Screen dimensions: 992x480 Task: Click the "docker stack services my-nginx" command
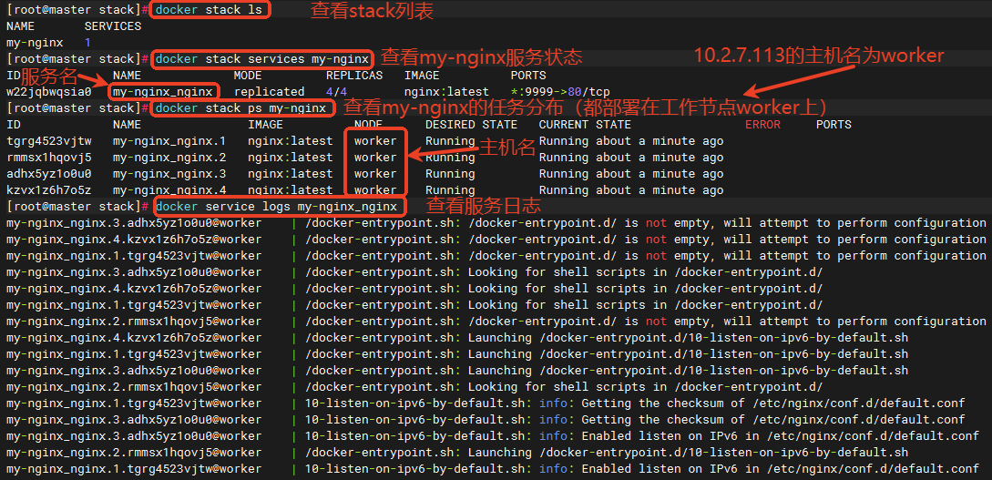262,59
